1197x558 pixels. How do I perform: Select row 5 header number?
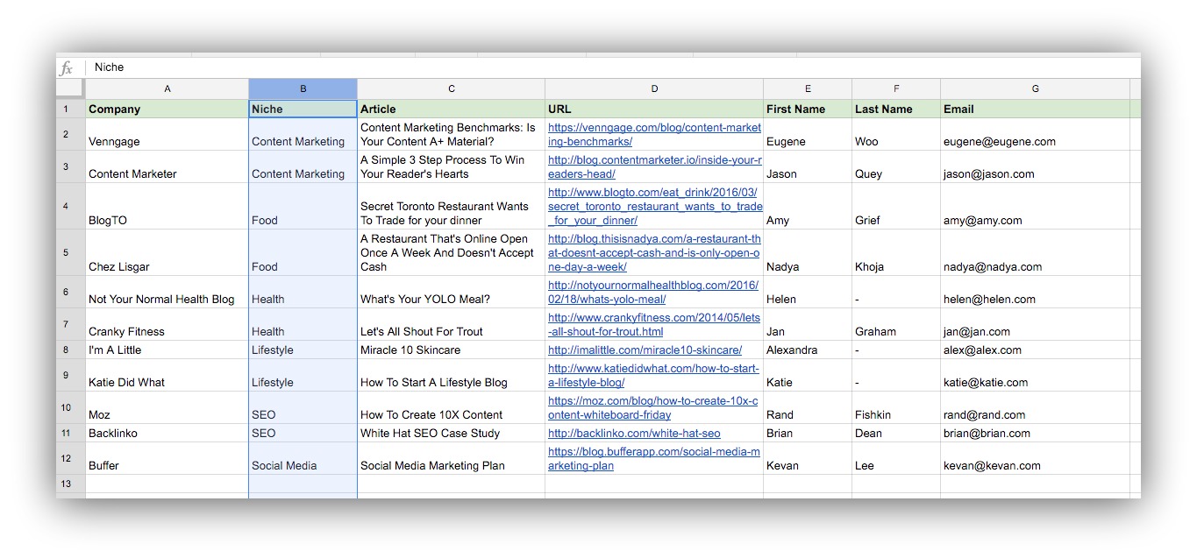(71, 253)
